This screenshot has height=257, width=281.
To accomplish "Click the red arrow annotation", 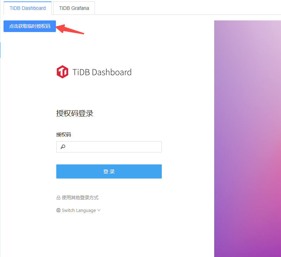I will point(70,29).
